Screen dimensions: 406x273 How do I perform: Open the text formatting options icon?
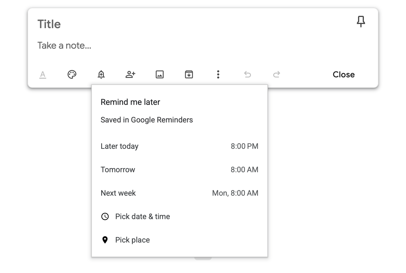tap(43, 75)
